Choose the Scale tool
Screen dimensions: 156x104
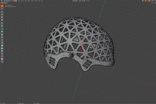click(2, 17)
